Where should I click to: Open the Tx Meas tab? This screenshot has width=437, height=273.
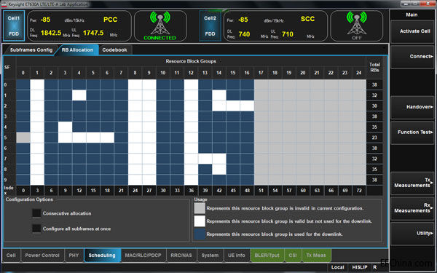[x=316, y=256]
